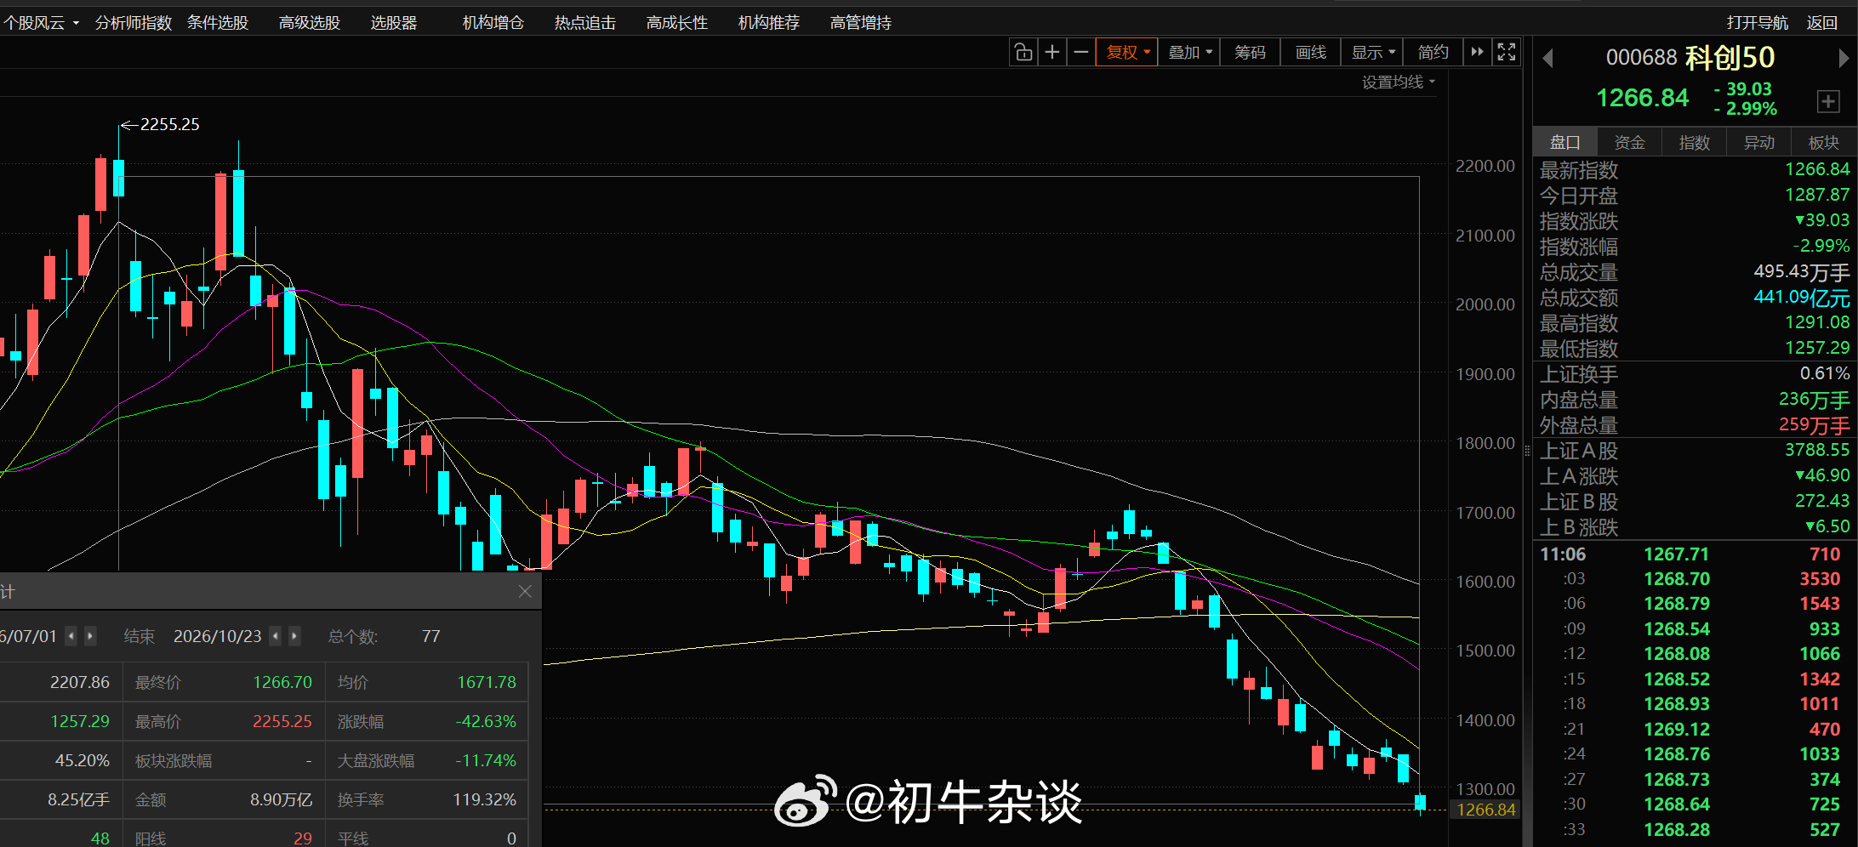This screenshot has width=1858, height=847.
Task: Go to next index with right arrow
Action: pyautogui.click(x=1843, y=58)
